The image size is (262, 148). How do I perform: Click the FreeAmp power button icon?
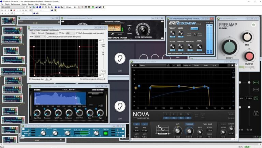253,25
